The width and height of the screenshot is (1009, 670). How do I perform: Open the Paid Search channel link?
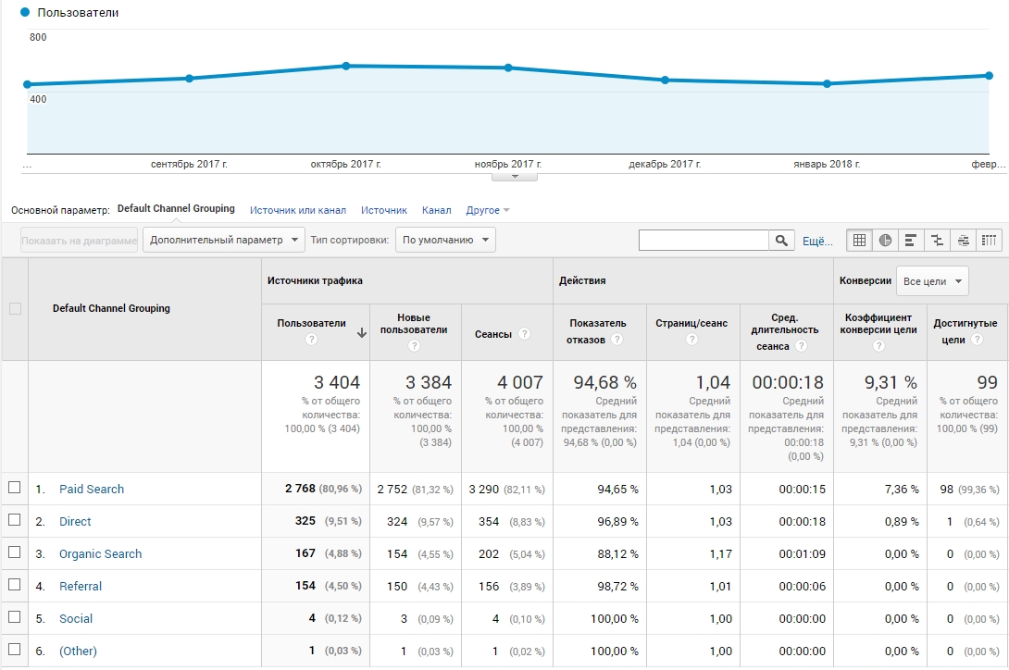(92, 490)
